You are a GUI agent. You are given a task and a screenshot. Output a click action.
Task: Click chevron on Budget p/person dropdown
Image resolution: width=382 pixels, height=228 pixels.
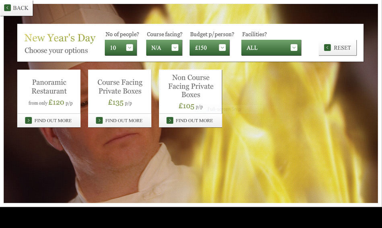pyautogui.click(x=222, y=47)
